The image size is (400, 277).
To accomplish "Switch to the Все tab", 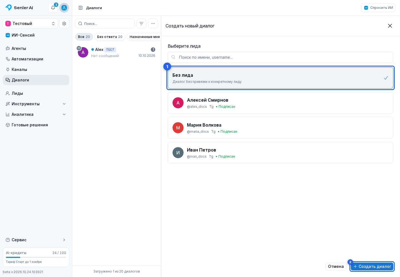I will point(84,37).
